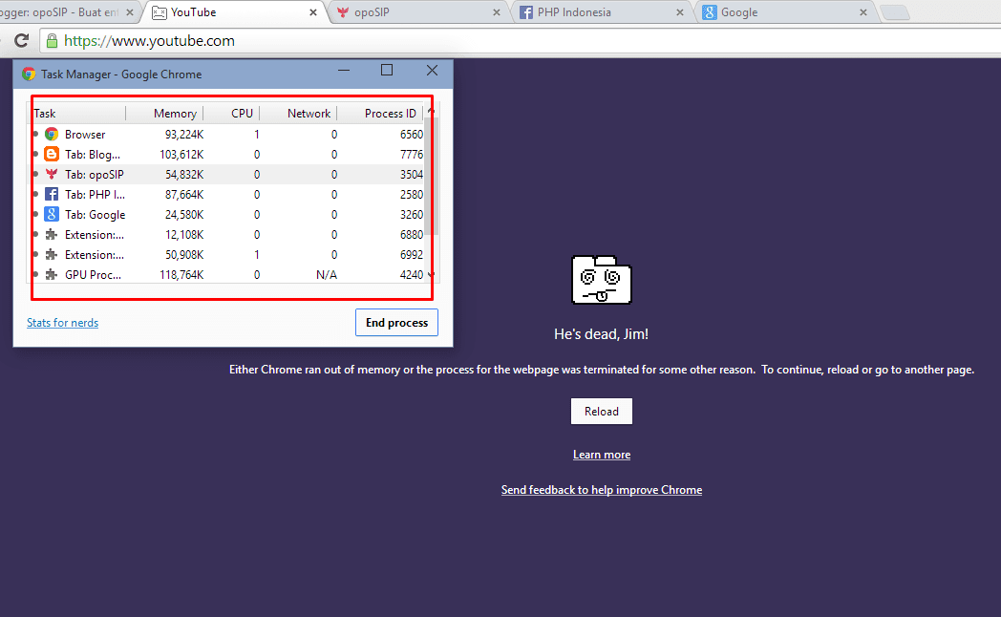Click process ID 2580
The height and width of the screenshot is (617, 1001).
pyautogui.click(x=411, y=194)
